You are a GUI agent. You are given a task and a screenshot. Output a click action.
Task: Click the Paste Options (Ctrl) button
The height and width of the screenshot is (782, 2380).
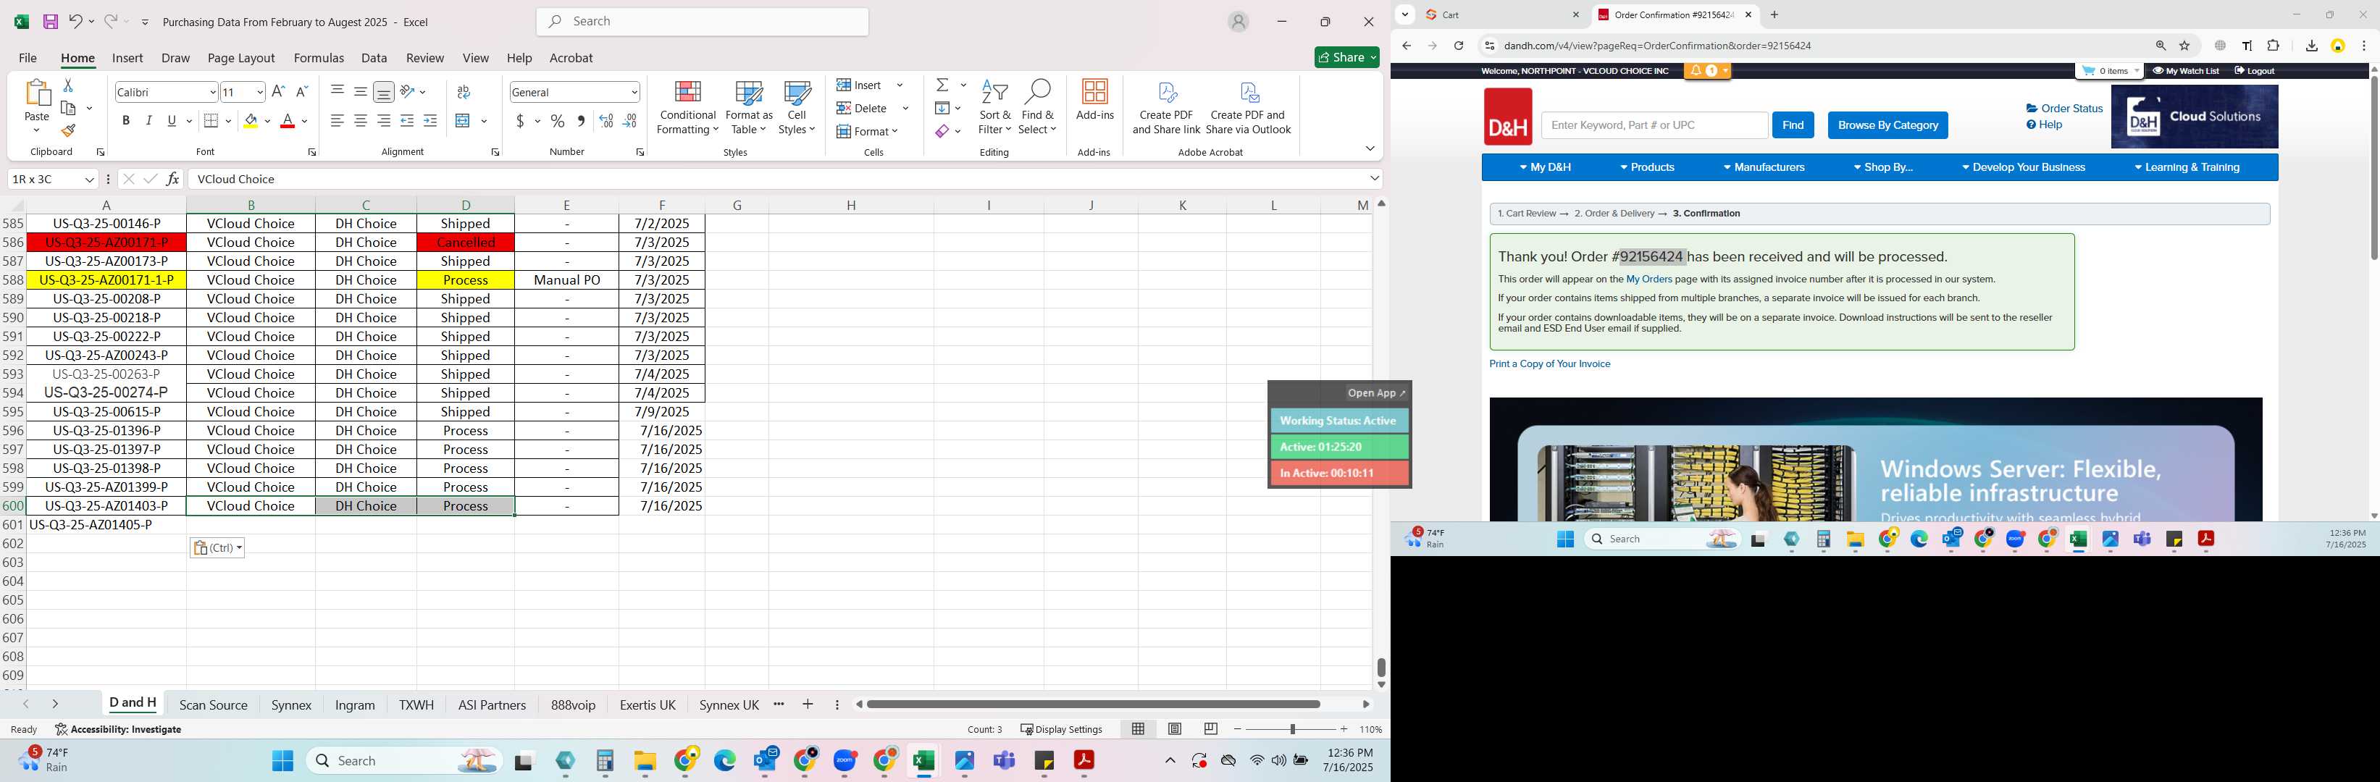pos(217,547)
